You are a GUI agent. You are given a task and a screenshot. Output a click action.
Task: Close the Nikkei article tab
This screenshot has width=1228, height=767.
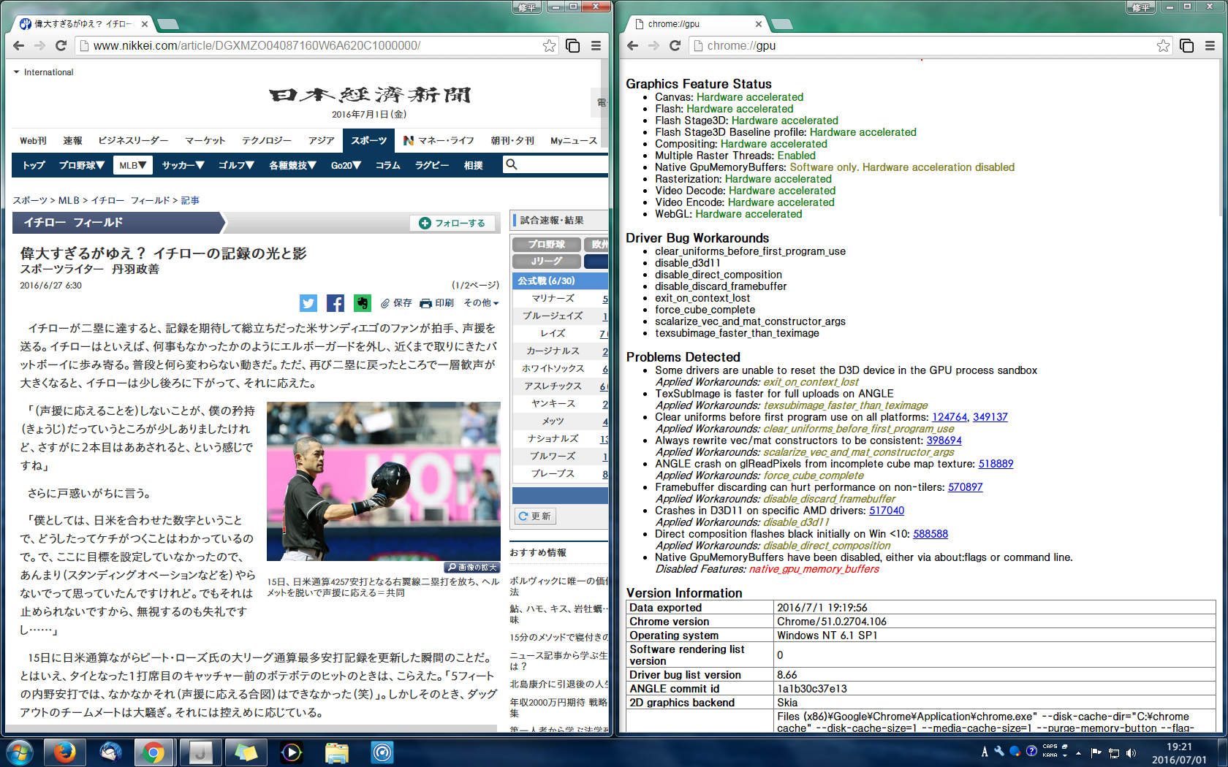click(x=145, y=24)
